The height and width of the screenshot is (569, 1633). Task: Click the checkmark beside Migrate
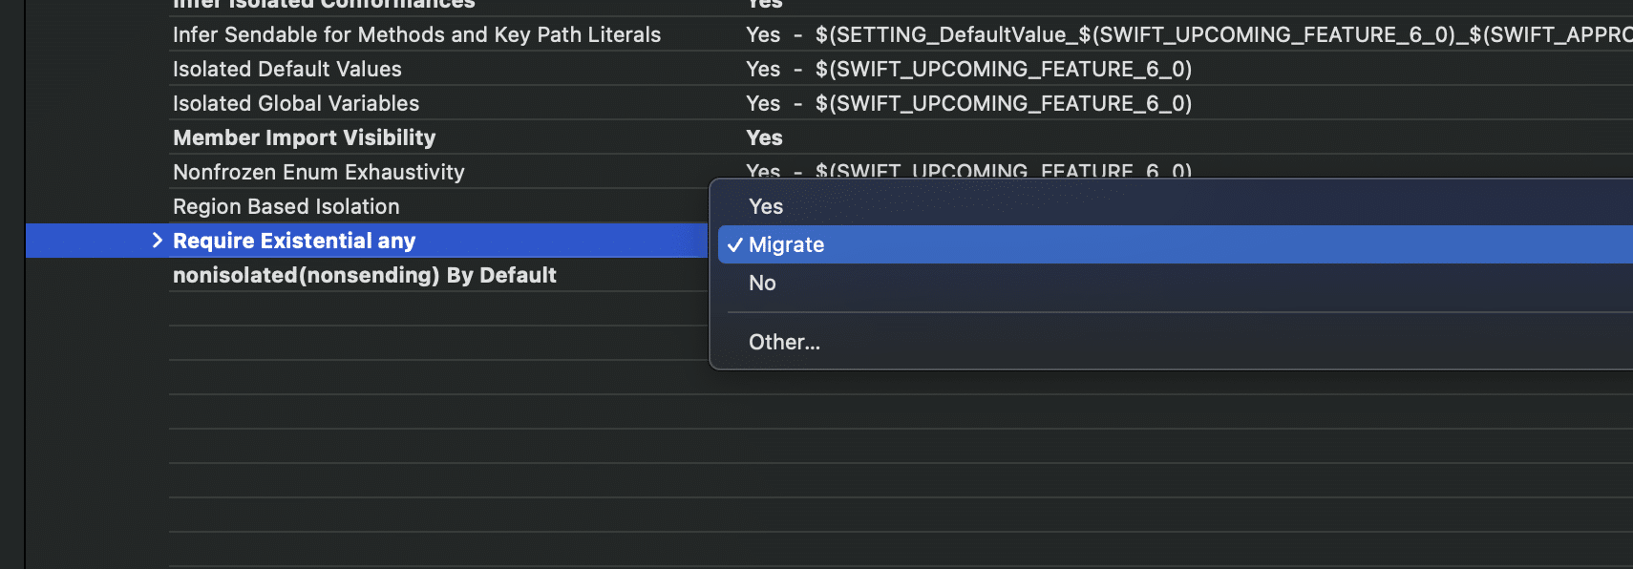tap(734, 245)
